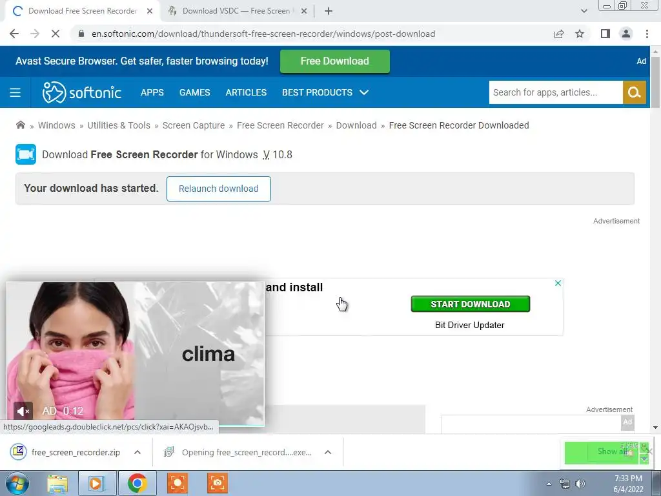
Task: Click the network tray icon
Action: 564,484
